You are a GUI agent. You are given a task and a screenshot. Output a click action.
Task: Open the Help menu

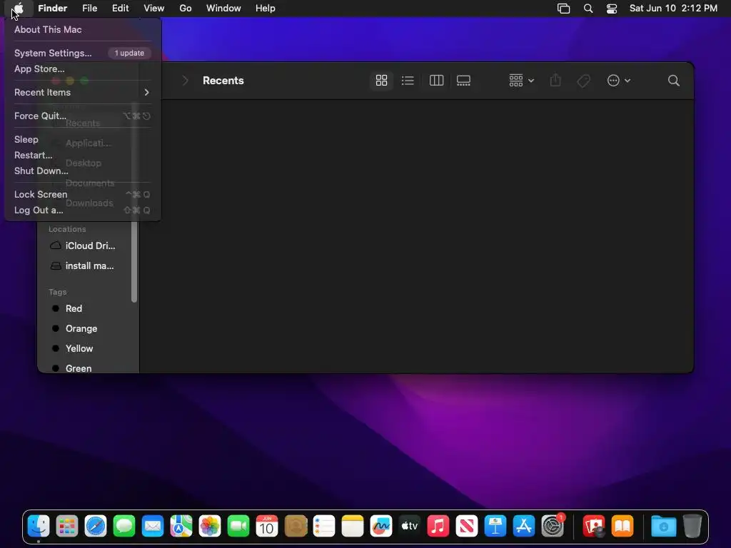(x=266, y=8)
